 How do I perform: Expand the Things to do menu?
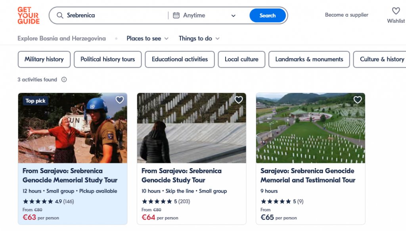pyautogui.click(x=199, y=38)
